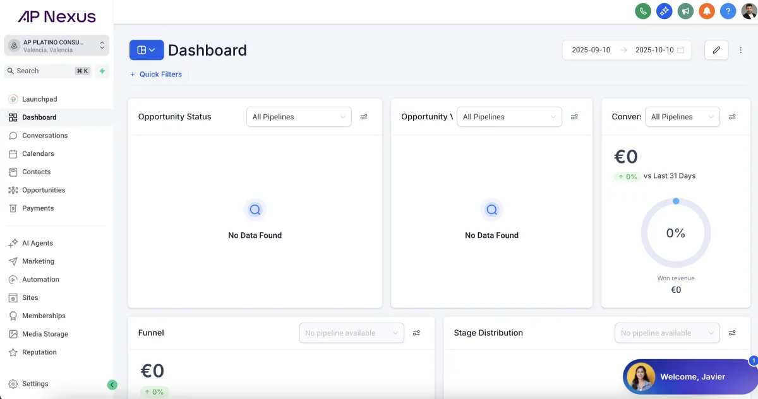Click the pencil edit dashboard icon
Viewport: 758px width, 399px height.
(x=716, y=50)
